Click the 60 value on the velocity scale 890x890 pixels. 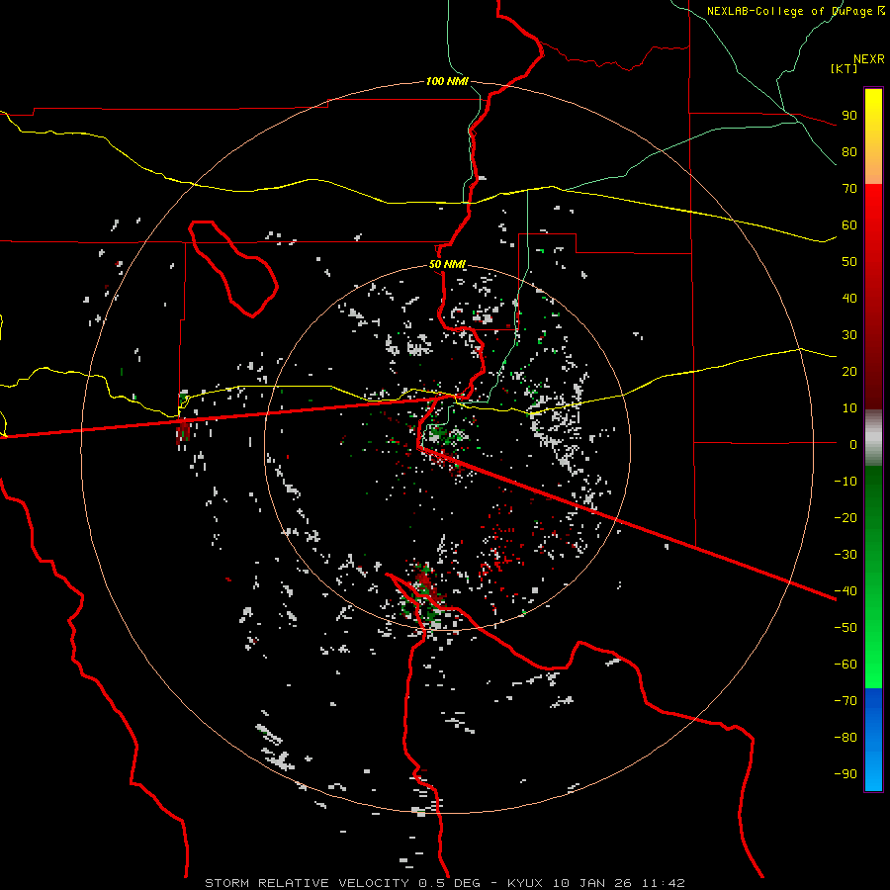pos(849,224)
